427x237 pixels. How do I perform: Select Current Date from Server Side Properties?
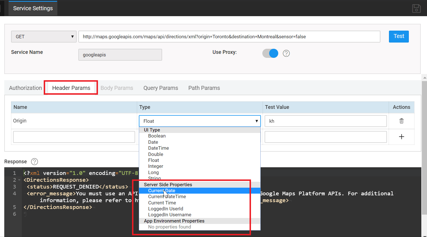click(162, 191)
